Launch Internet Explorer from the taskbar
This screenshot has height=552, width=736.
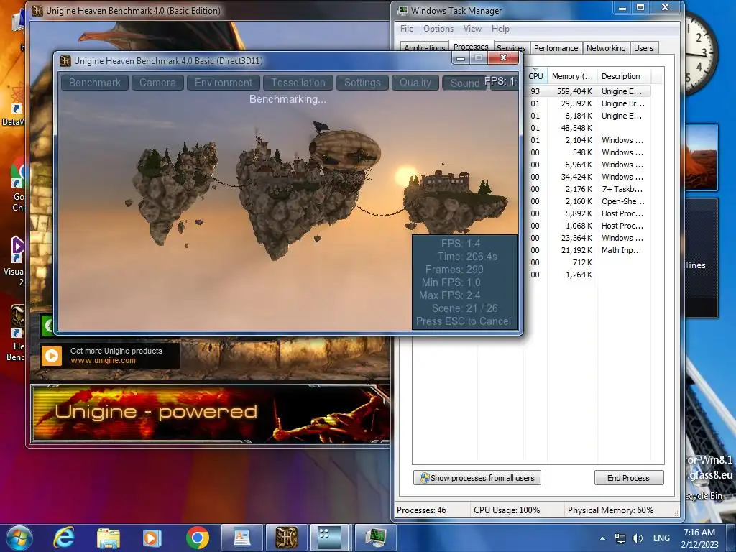(x=64, y=538)
